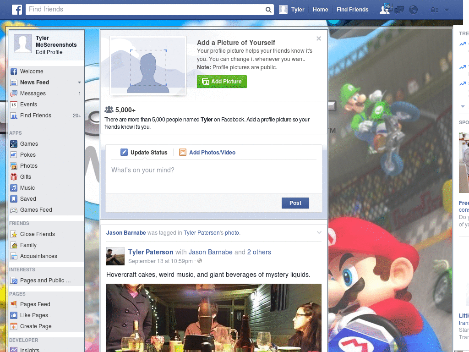The image size is (469, 352).
Task: Go to Home in top bar
Action: 320,10
